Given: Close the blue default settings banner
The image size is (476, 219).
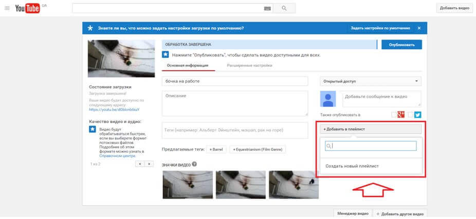Looking at the screenshot, I should point(419,28).
